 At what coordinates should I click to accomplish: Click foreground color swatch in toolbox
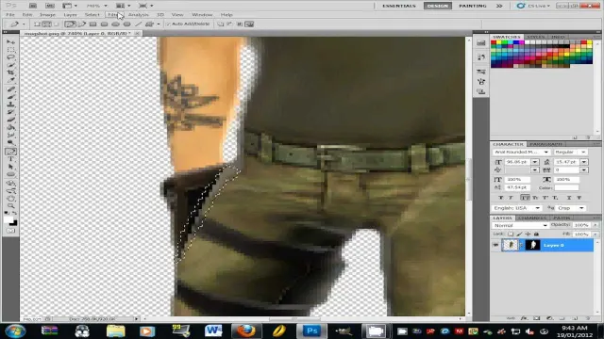(8, 219)
